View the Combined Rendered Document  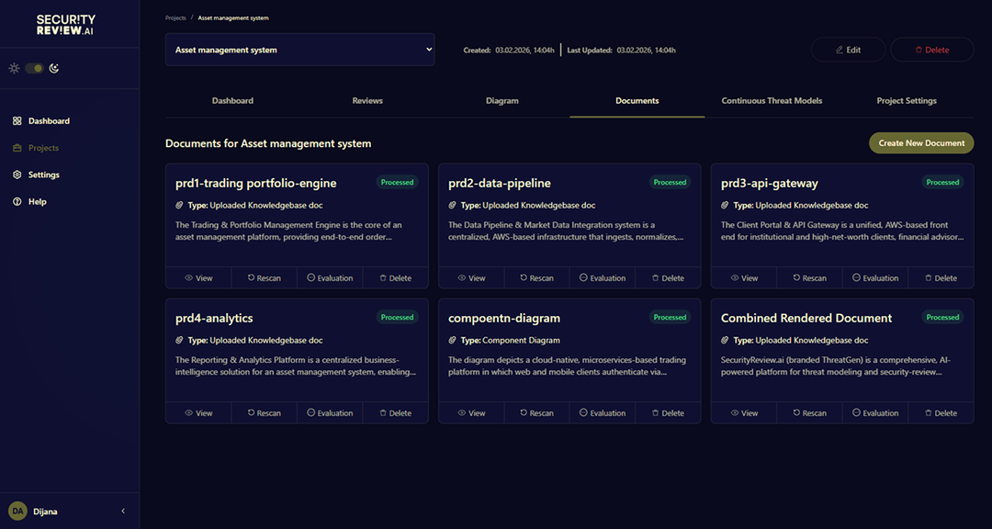point(744,412)
